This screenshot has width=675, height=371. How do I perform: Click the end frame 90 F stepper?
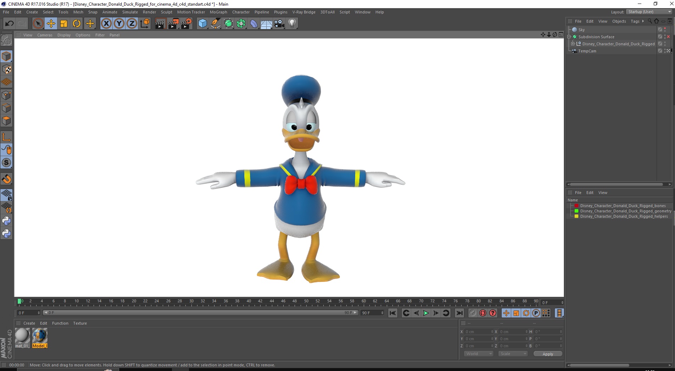[382, 313]
